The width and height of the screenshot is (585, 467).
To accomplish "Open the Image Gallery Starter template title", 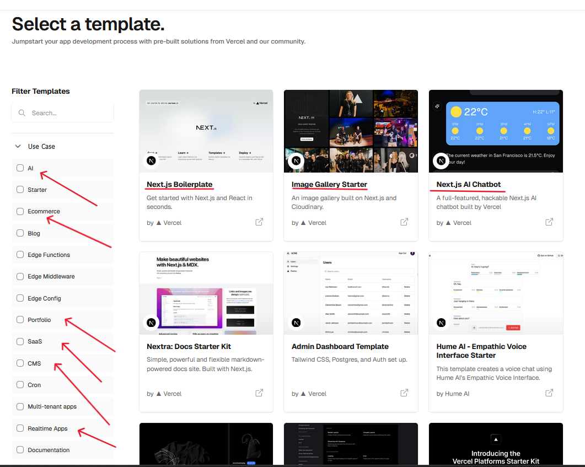I will pos(329,184).
